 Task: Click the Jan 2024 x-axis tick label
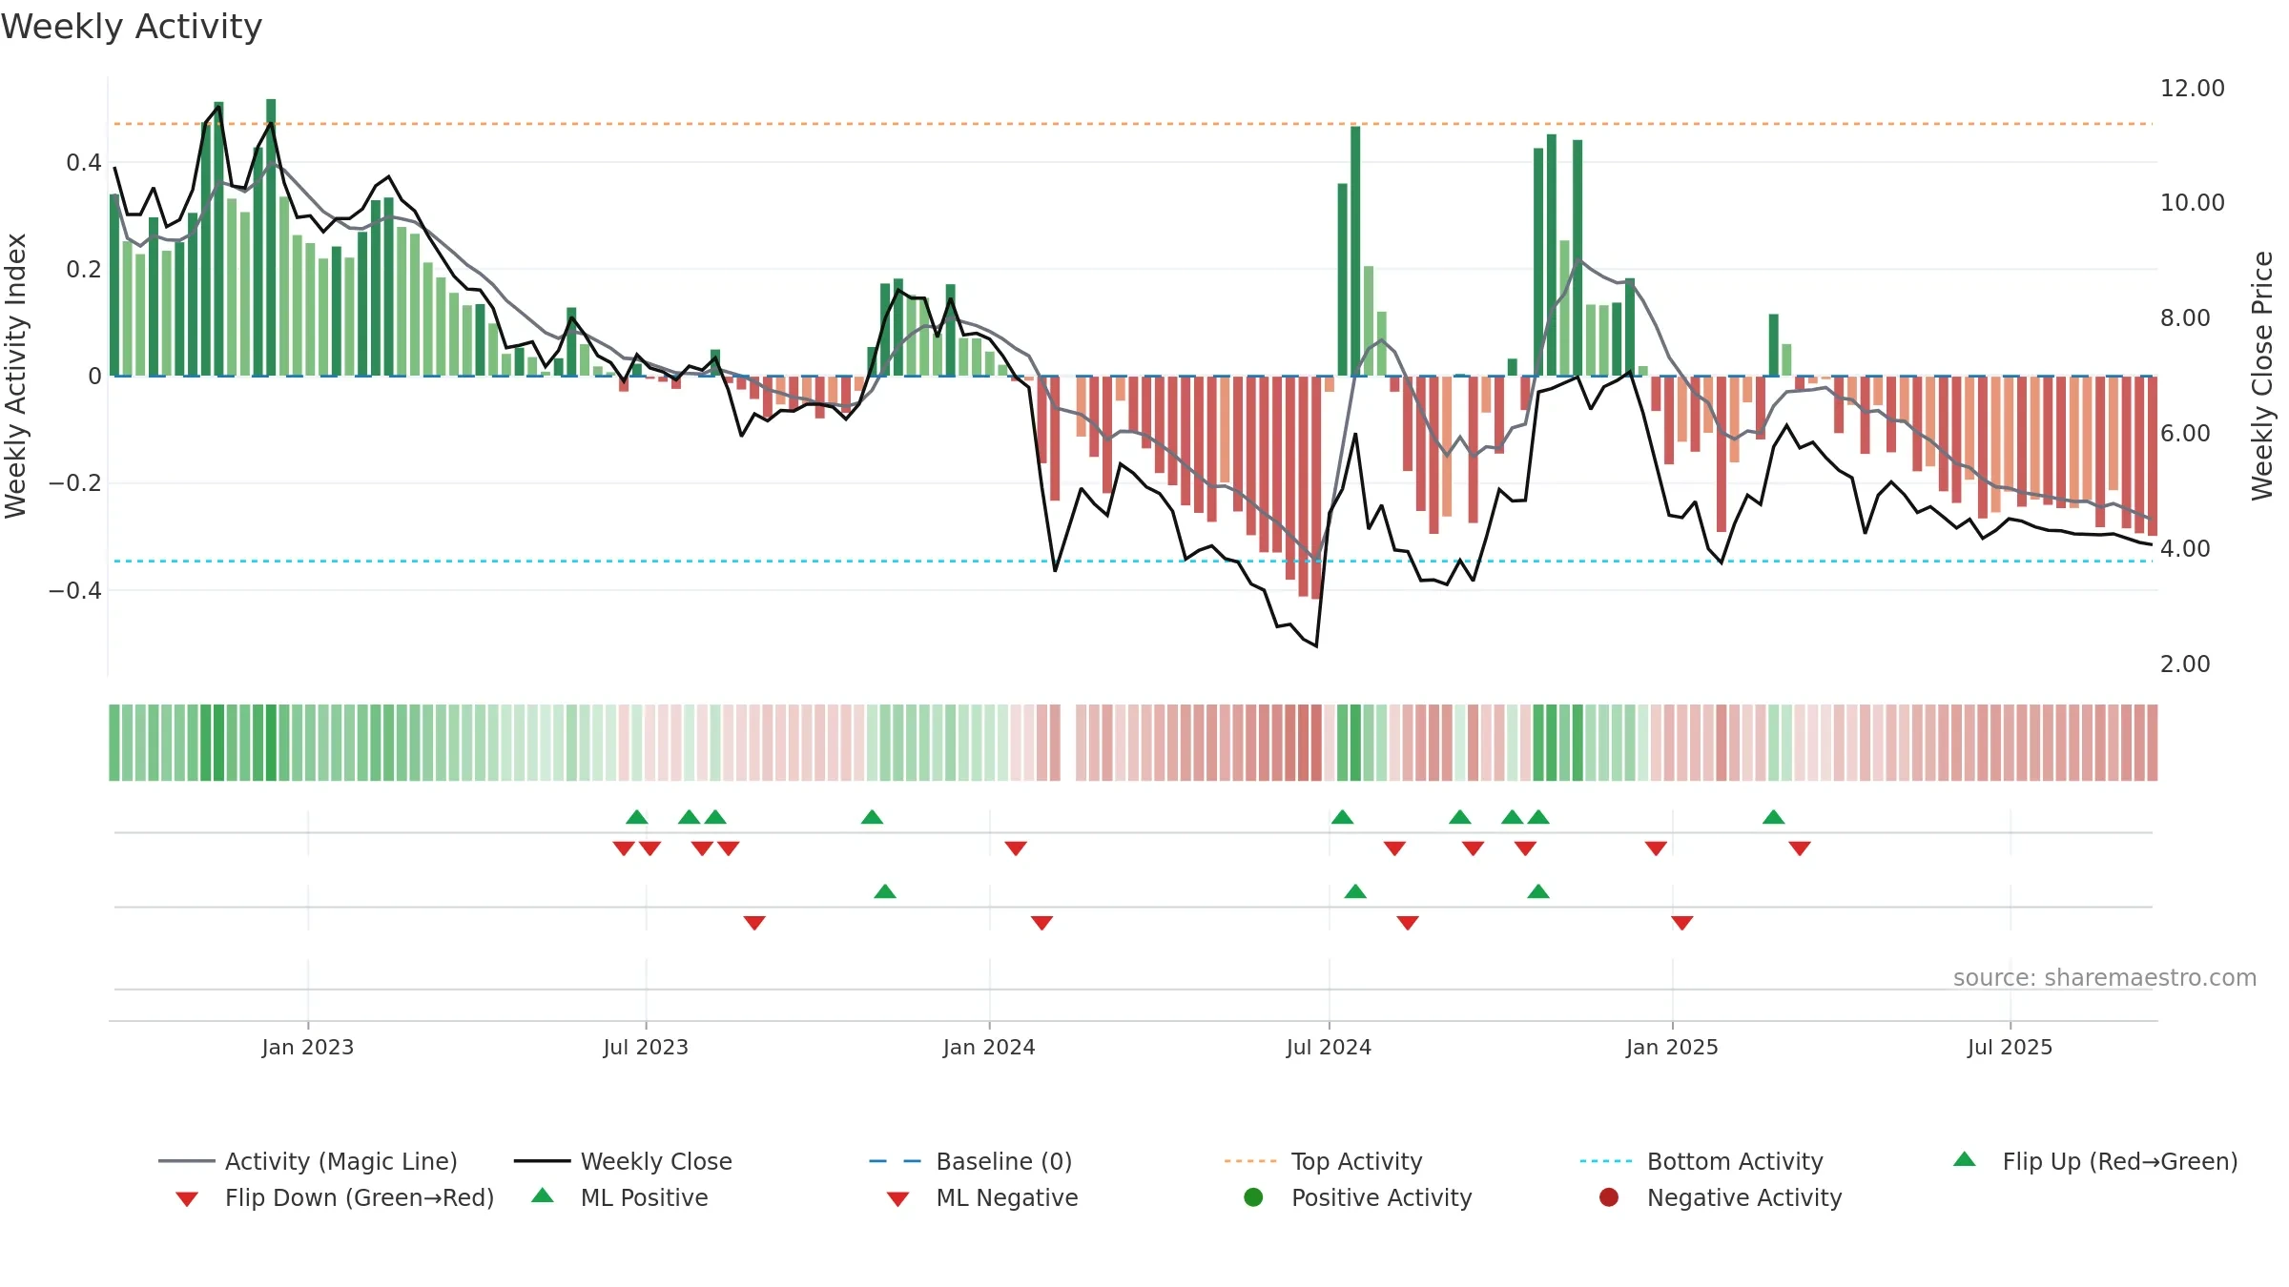(989, 1047)
